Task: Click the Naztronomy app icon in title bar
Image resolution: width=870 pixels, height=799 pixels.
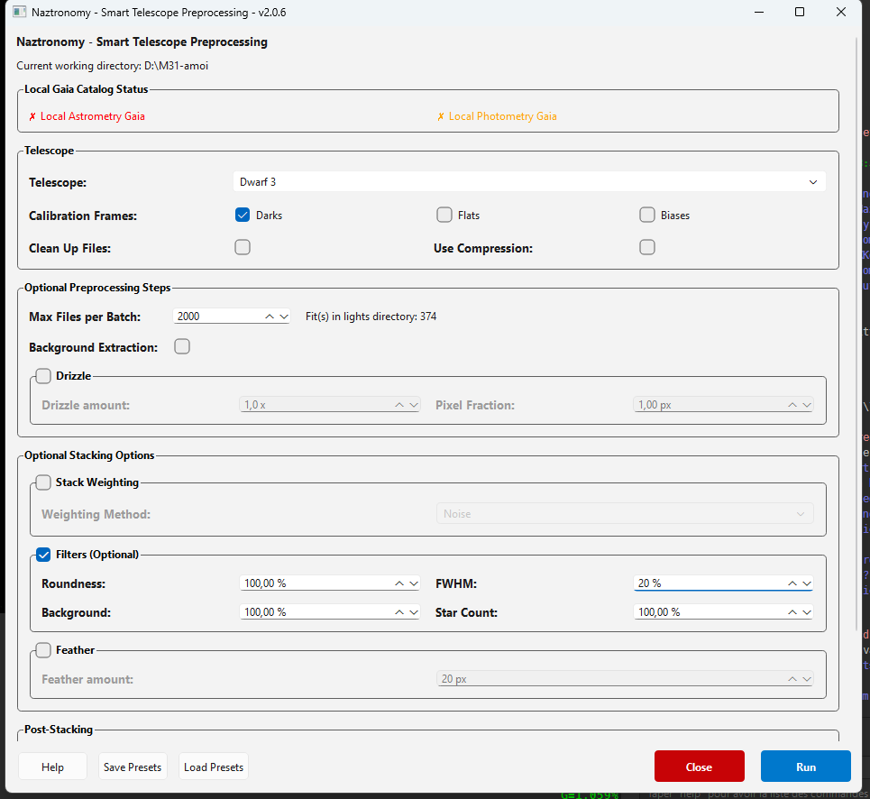Action: tap(20, 12)
